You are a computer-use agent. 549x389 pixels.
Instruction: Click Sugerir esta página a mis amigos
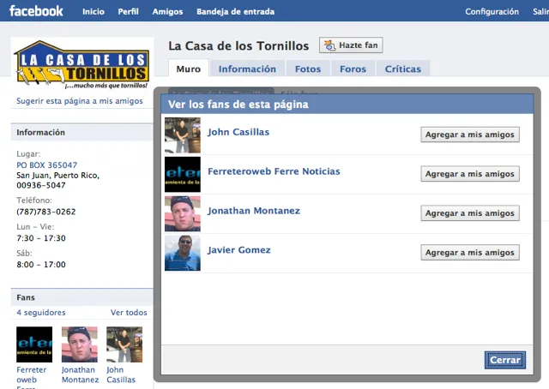(x=80, y=101)
